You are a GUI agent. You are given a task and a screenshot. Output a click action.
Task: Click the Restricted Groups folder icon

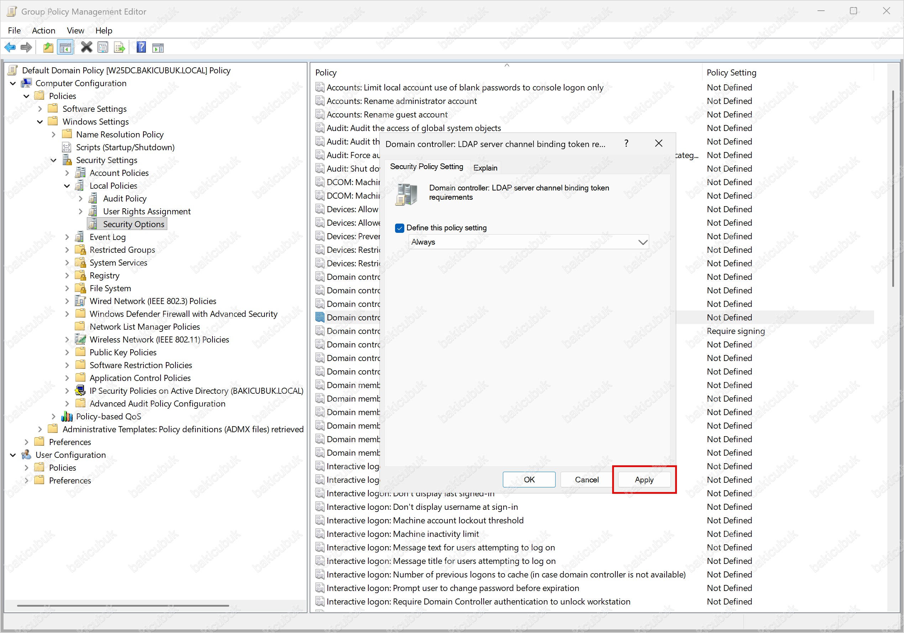80,250
